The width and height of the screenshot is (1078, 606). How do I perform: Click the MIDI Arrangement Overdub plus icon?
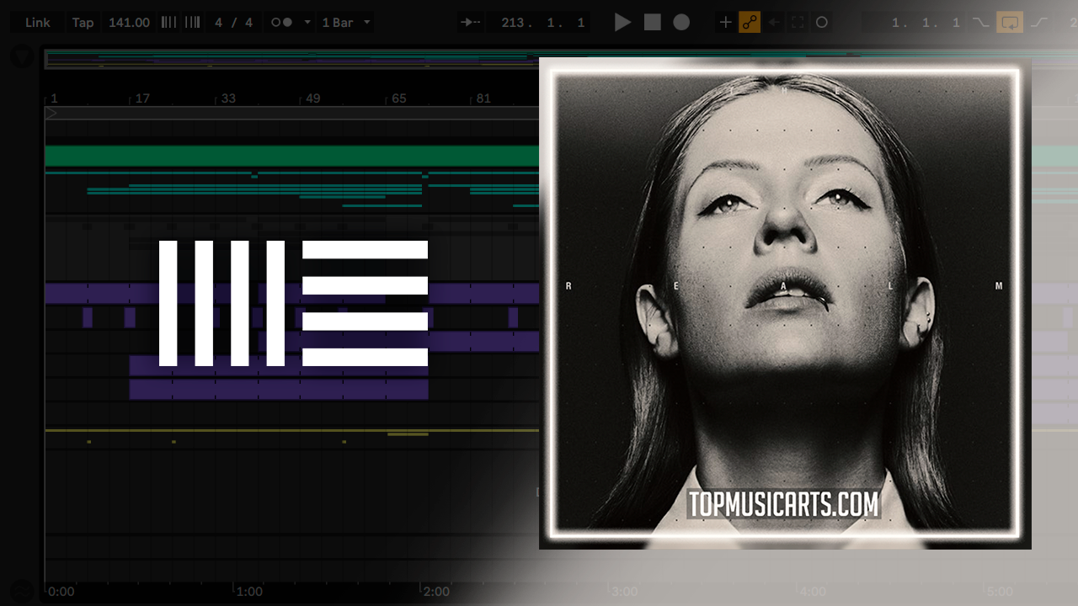coord(725,23)
